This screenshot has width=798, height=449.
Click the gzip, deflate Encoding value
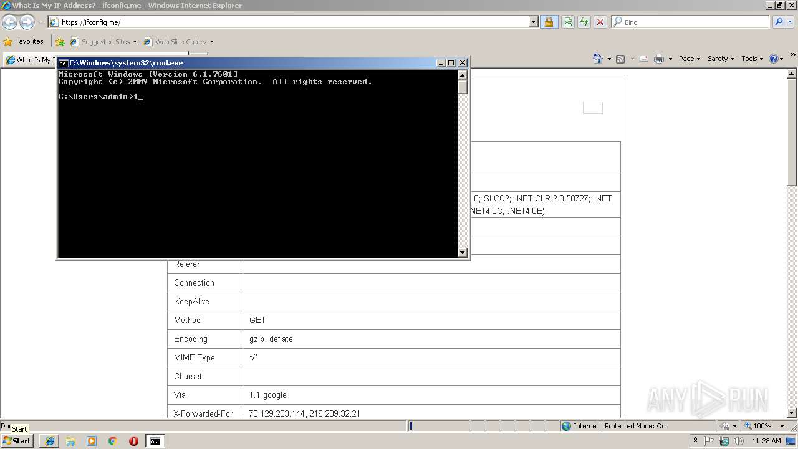[271, 339]
